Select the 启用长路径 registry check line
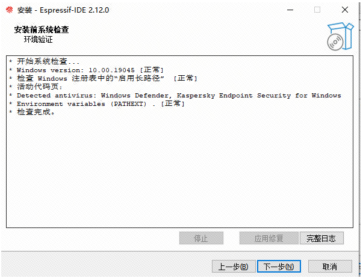The width and height of the screenshot is (363, 278). click(x=103, y=78)
